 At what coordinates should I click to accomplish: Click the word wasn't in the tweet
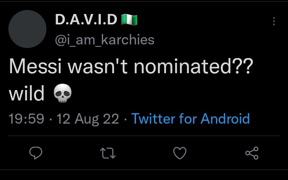pyautogui.click(x=98, y=66)
